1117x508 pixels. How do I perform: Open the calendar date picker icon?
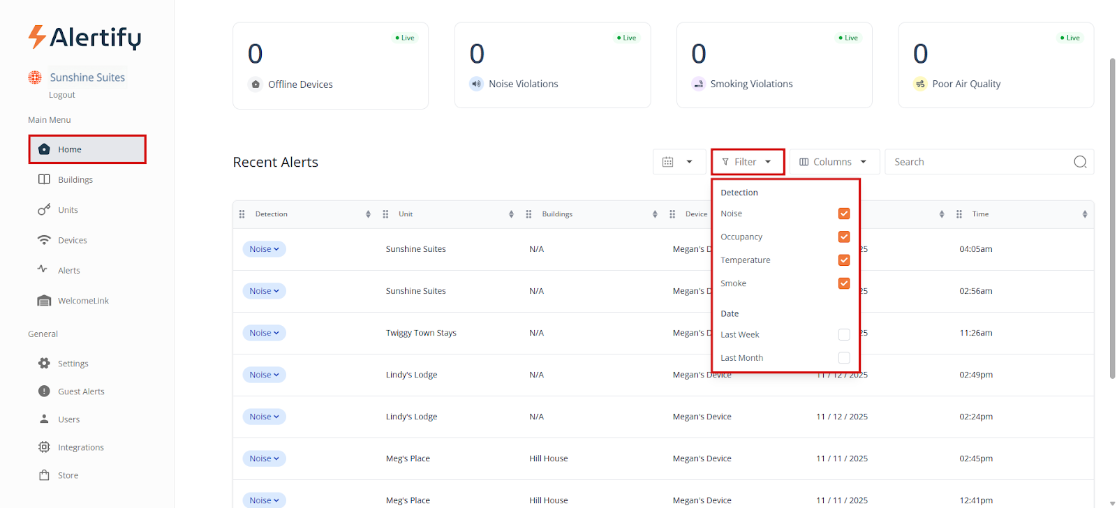pyautogui.click(x=668, y=162)
